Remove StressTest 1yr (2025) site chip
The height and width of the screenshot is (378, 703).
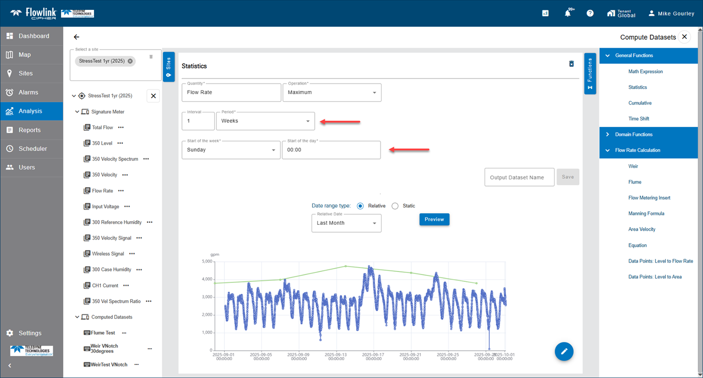[x=130, y=61]
